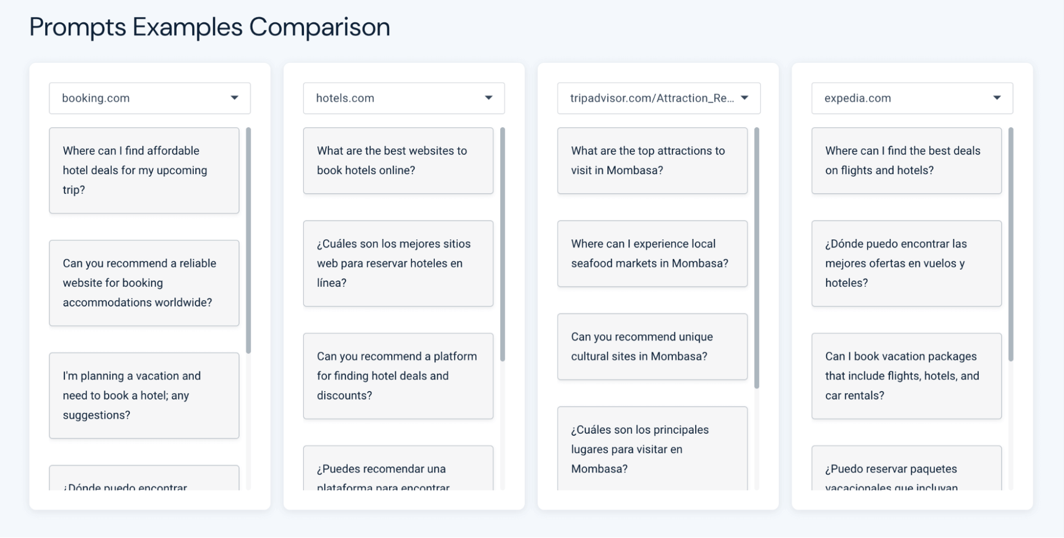Click the dropdown chevron beside hotels.com
The image size is (1064, 538).
[488, 98]
